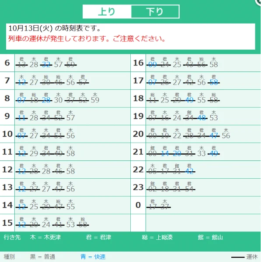Select the 56 departure in the 13 o'clock row
The height and width of the screenshot is (262, 261).
[70, 189]
